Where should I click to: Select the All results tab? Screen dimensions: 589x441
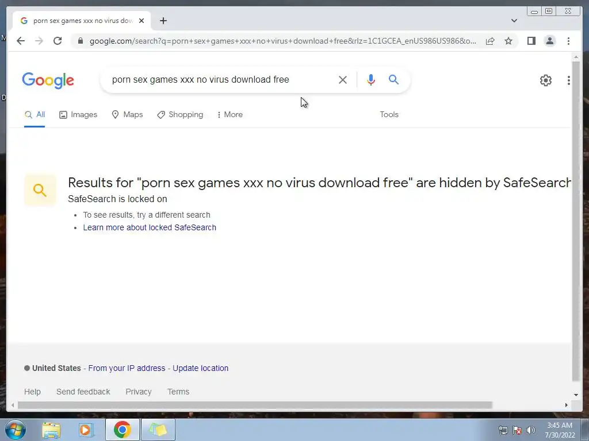pos(35,114)
